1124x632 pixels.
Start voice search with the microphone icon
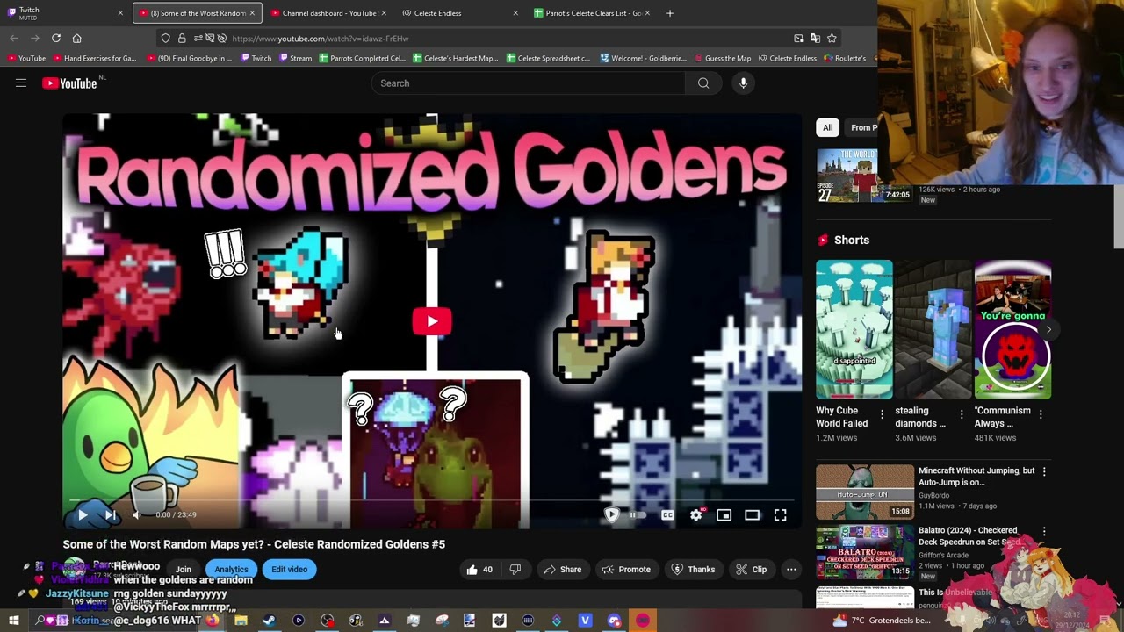pos(743,83)
